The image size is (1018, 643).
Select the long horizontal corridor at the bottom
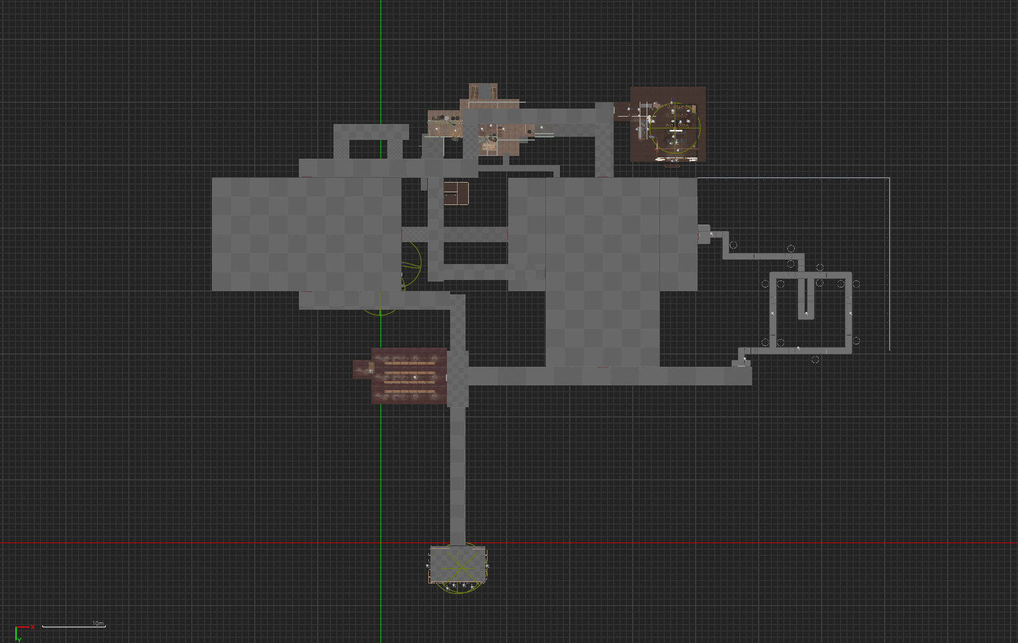pos(607,376)
